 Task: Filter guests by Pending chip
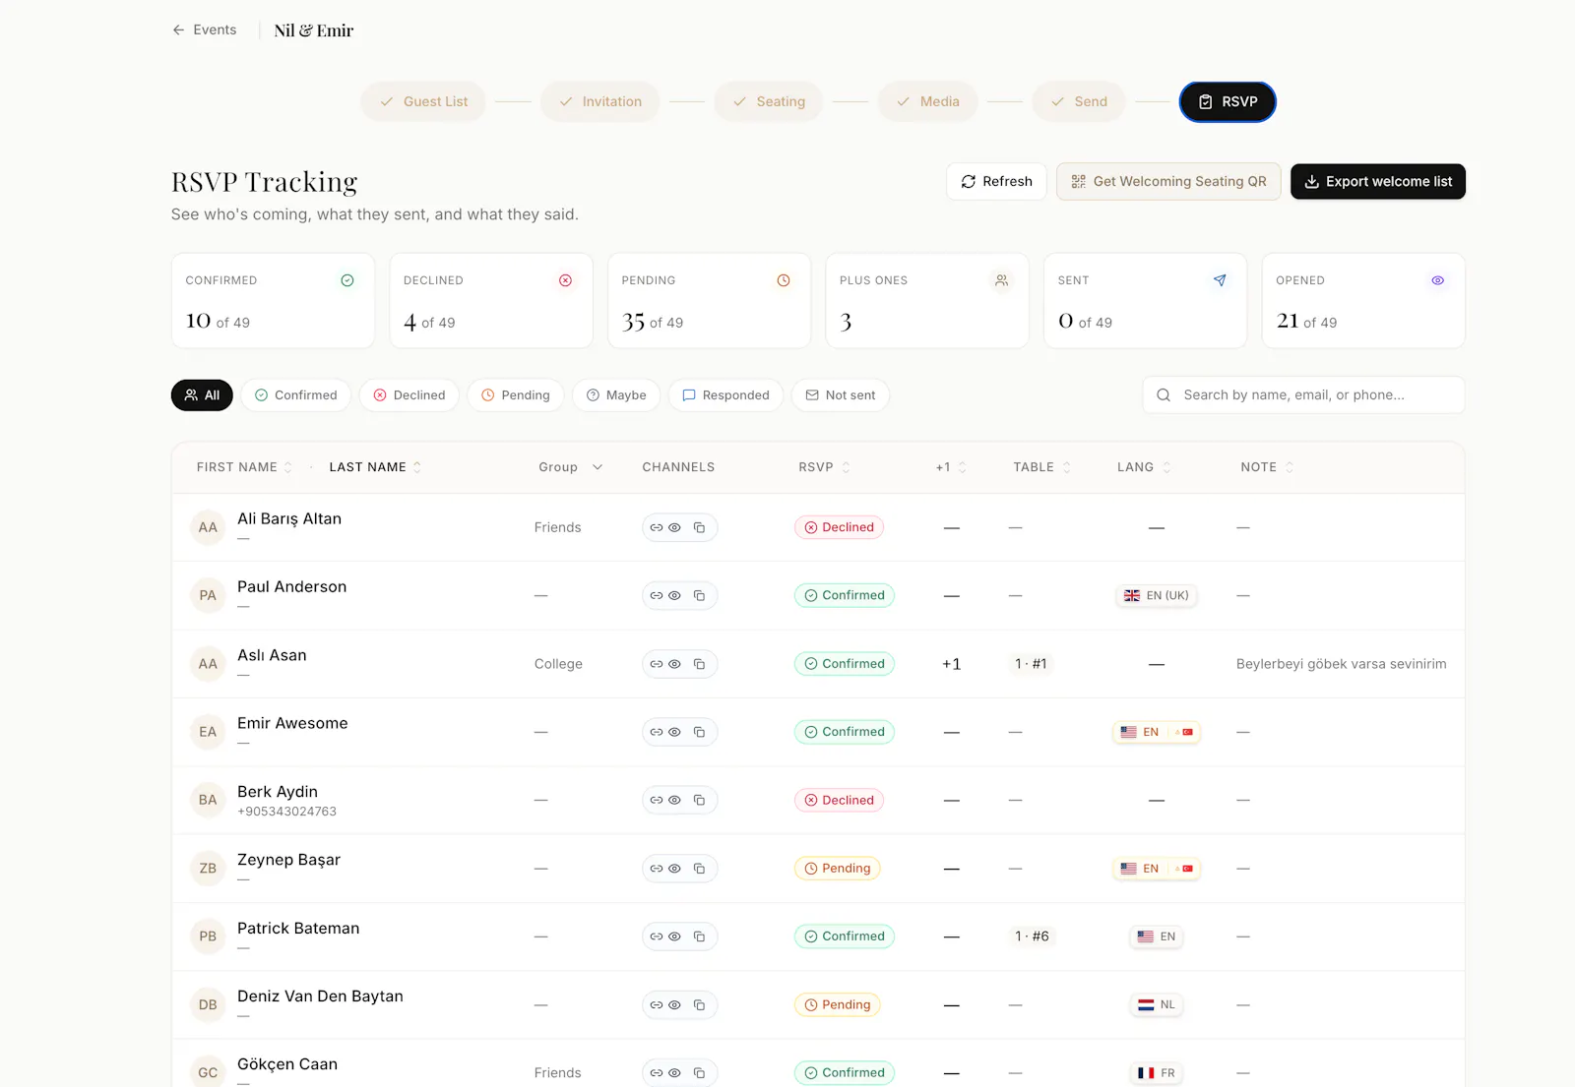[x=516, y=394]
